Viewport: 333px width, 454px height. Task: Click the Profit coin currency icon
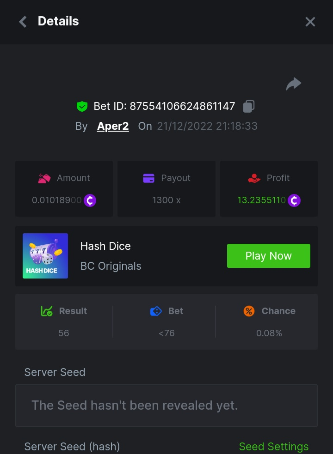tap(294, 200)
